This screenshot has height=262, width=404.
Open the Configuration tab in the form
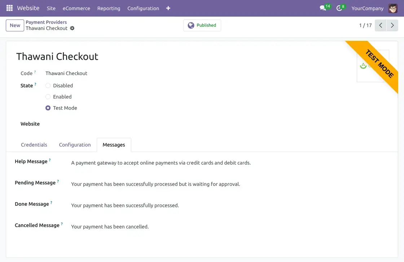[x=75, y=145]
